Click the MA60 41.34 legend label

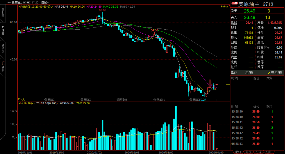tap(128, 7)
